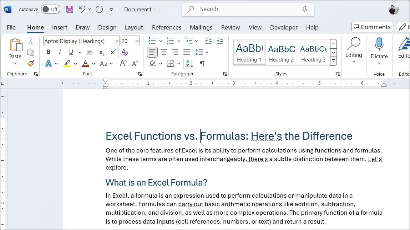Customize Quick Access Toolbar arrow
The height and width of the screenshot is (230, 410).
pyautogui.click(x=111, y=9)
